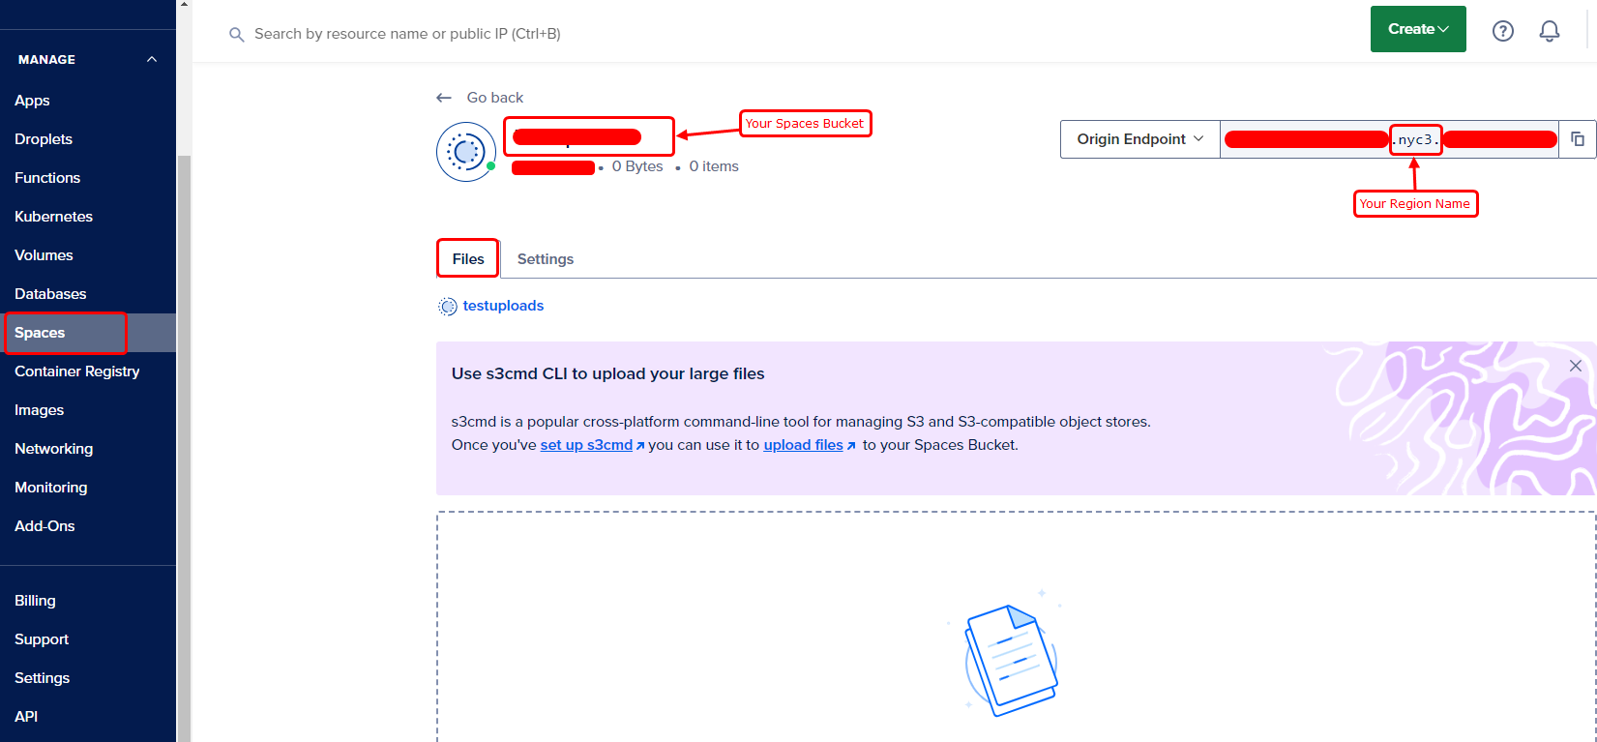Screen dimensions: 1597x742
Task: Copy the origin endpoint URL
Action: pyautogui.click(x=1577, y=139)
